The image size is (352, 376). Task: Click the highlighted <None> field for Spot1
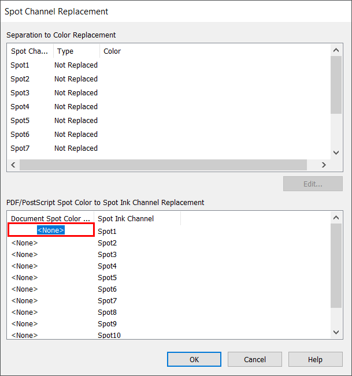(x=51, y=230)
